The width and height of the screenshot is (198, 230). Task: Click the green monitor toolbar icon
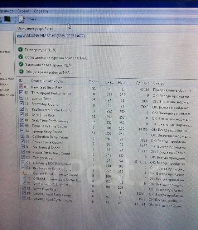(8, 19)
